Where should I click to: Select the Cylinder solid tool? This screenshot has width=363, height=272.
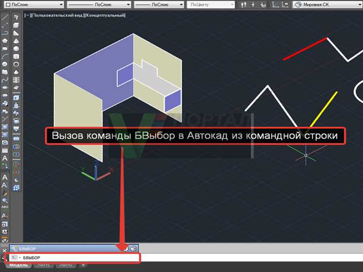(16, 57)
